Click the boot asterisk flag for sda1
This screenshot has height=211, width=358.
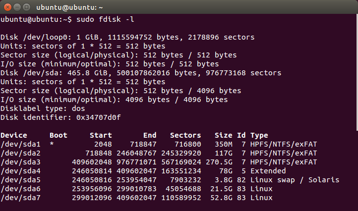pos(52,144)
